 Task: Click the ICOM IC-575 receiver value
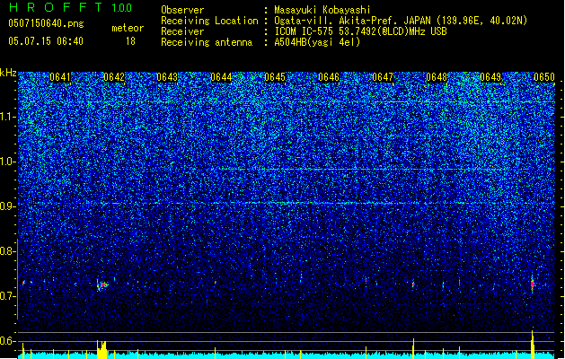click(361, 31)
